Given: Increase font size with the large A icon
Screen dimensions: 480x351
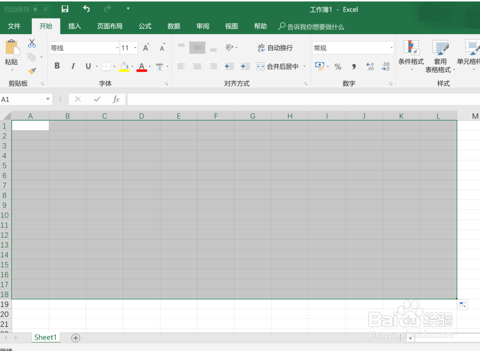Looking at the screenshot, I should pyautogui.click(x=146, y=48).
